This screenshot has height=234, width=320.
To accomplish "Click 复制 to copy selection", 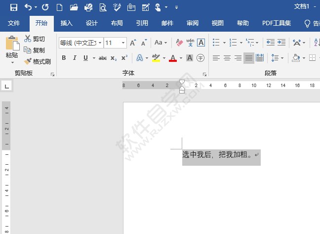I will coord(34,50).
